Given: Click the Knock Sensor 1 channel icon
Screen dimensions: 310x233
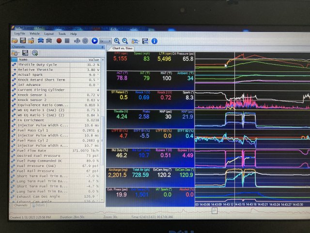Looking at the screenshot, I should [14, 95].
